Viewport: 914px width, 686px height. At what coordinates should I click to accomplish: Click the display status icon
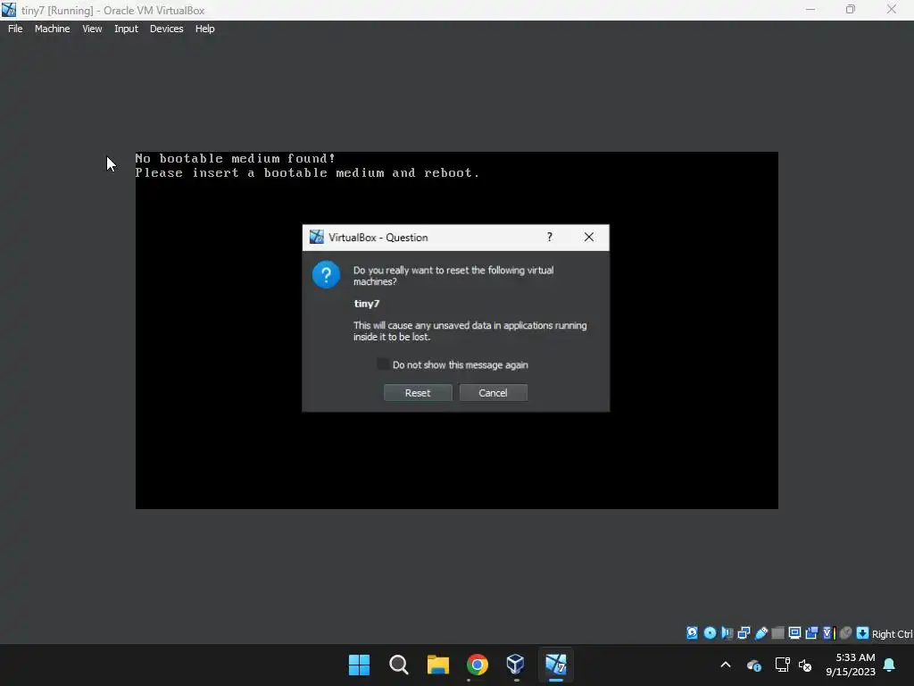click(794, 633)
